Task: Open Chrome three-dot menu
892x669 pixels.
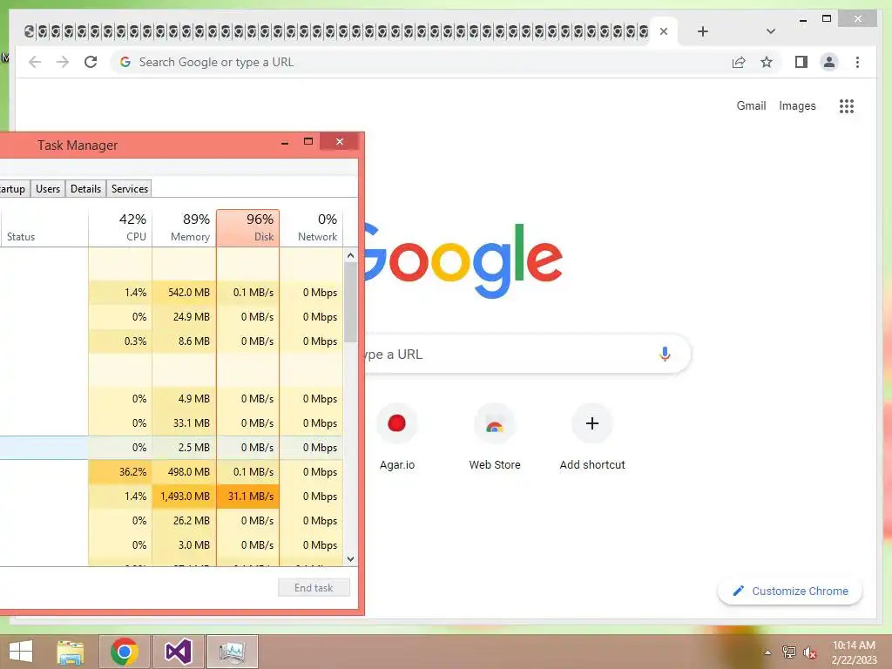Action: click(x=857, y=62)
